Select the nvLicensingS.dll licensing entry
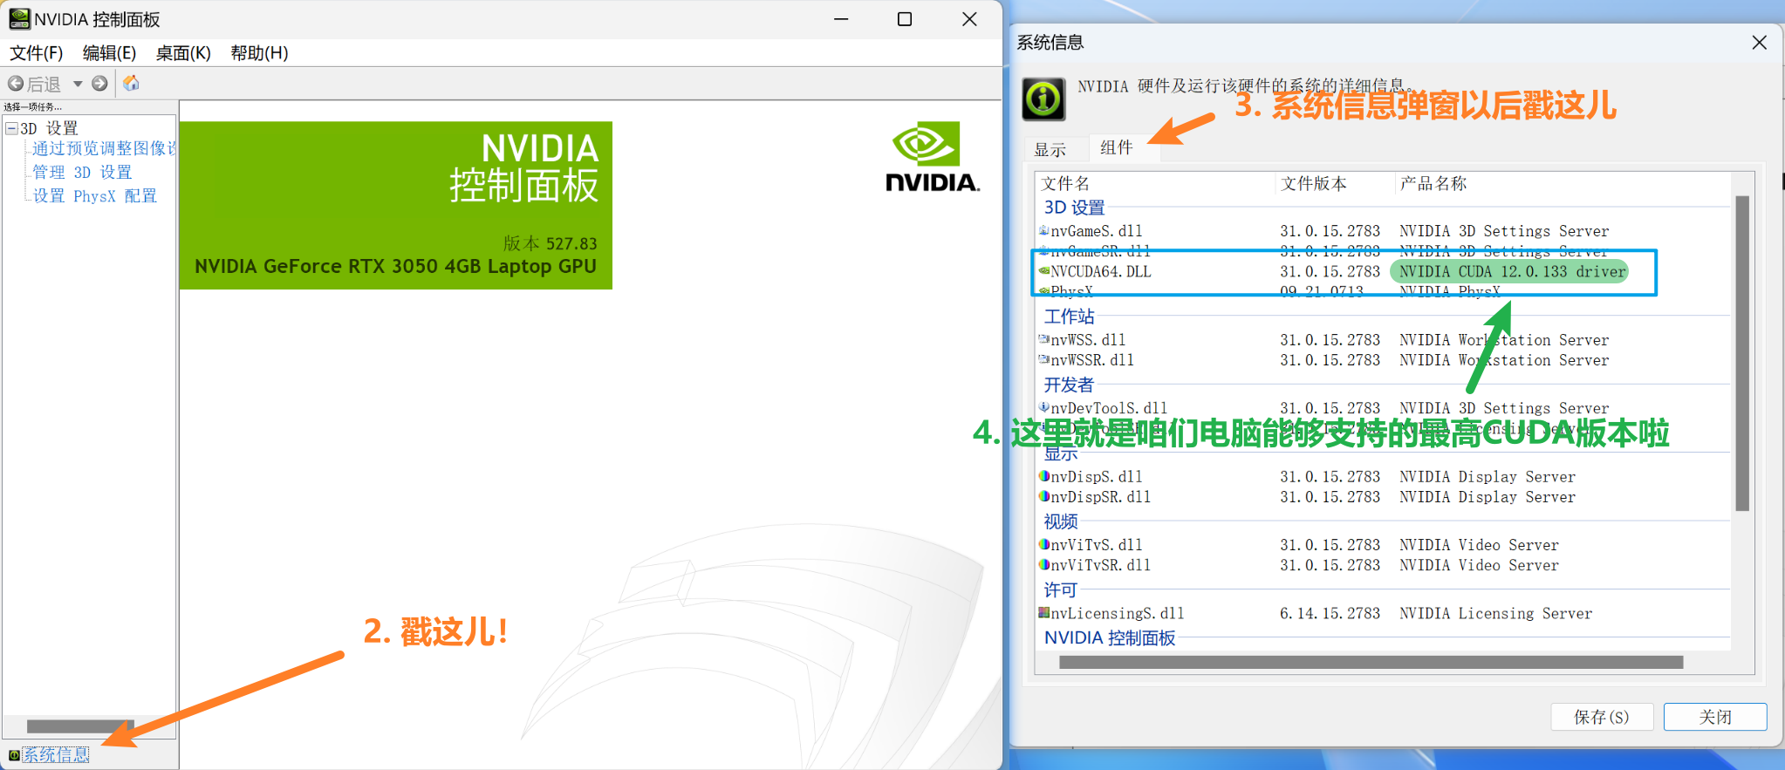The width and height of the screenshot is (1785, 770). pos(1117,614)
